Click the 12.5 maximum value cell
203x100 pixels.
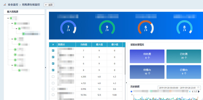(99, 95)
